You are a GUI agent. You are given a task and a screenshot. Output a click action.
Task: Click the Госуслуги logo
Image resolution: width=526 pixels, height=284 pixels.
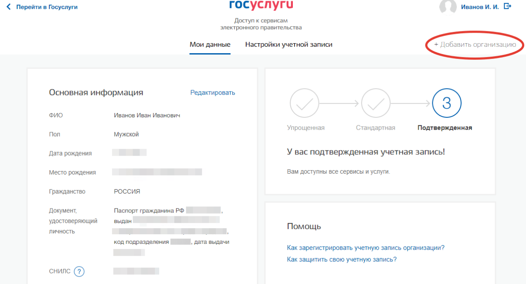(261, 5)
